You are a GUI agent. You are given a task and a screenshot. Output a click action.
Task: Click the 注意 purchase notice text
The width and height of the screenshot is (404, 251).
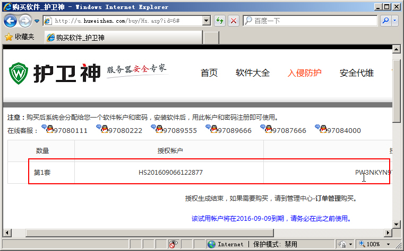(x=143, y=118)
